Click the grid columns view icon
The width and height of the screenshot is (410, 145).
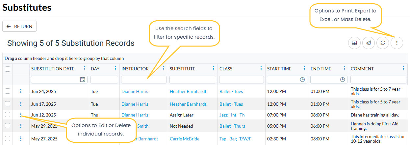[x=354, y=43]
